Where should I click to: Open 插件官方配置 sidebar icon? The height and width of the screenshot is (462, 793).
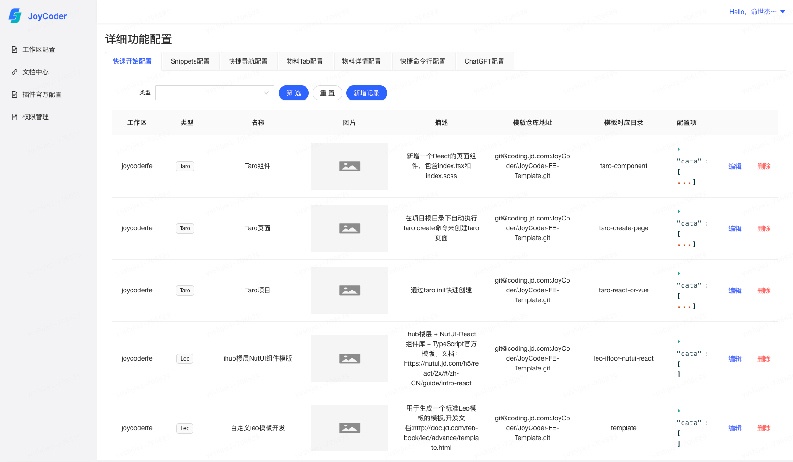[15, 94]
